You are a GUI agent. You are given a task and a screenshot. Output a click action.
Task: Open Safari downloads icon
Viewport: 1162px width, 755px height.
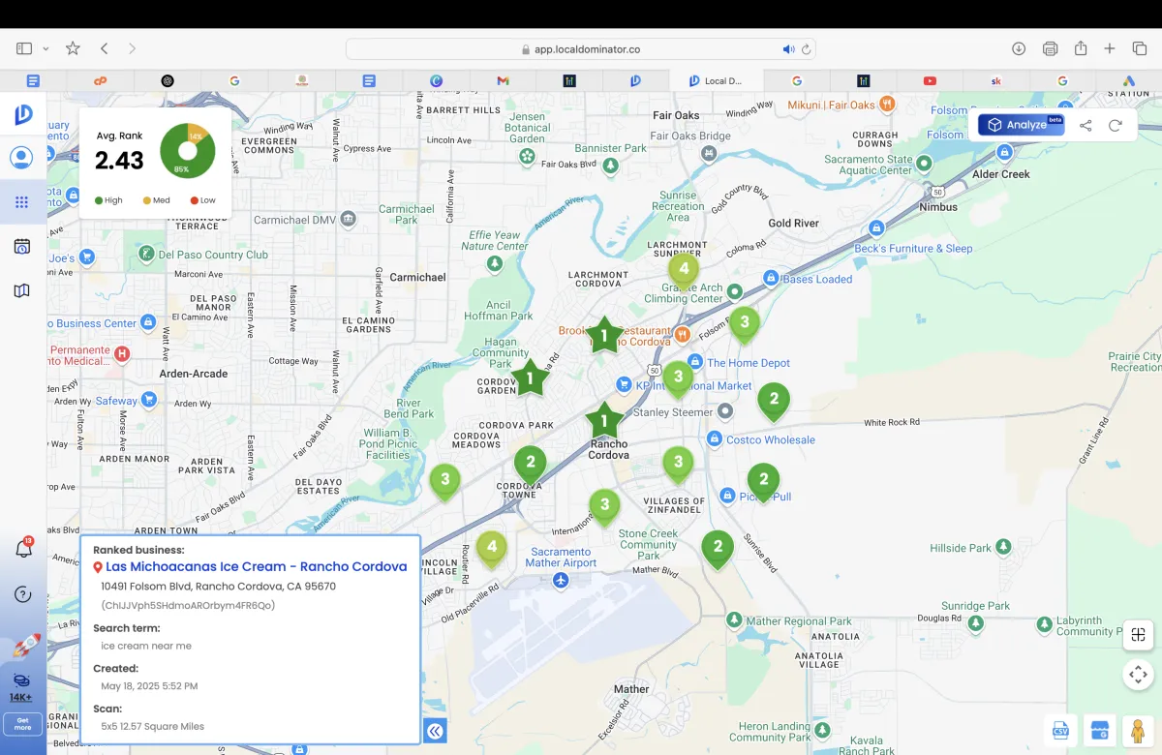(x=1019, y=48)
